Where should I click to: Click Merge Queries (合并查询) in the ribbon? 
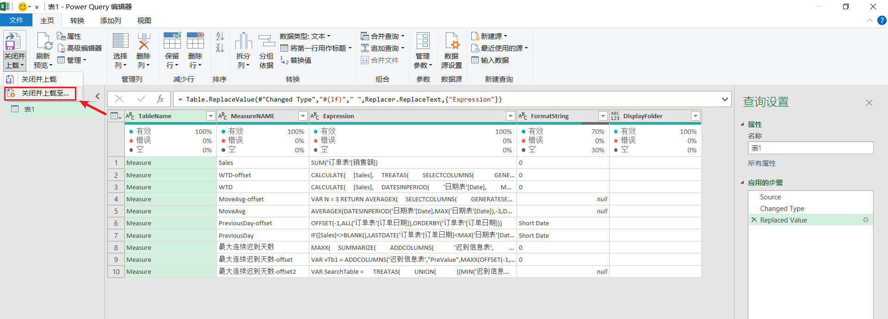pos(382,36)
